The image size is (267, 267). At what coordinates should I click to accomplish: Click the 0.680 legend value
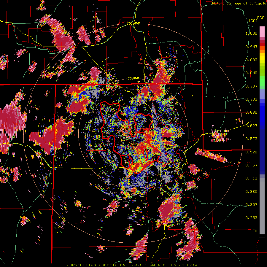point(251,112)
